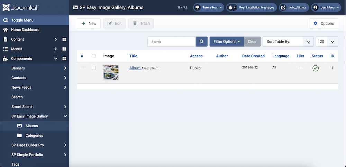This screenshot has height=167, width=346.
Task: Open Categories in the sidebar
Action: 34,136
